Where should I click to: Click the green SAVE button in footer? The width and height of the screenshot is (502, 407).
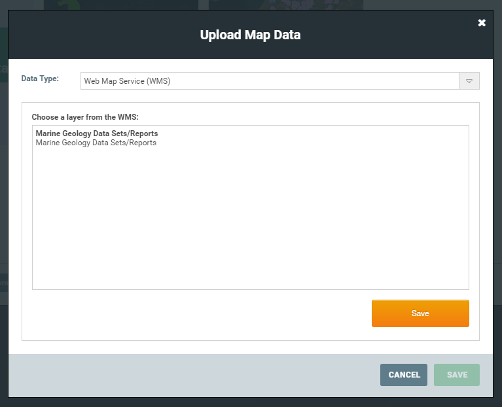[x=457, y=375]
